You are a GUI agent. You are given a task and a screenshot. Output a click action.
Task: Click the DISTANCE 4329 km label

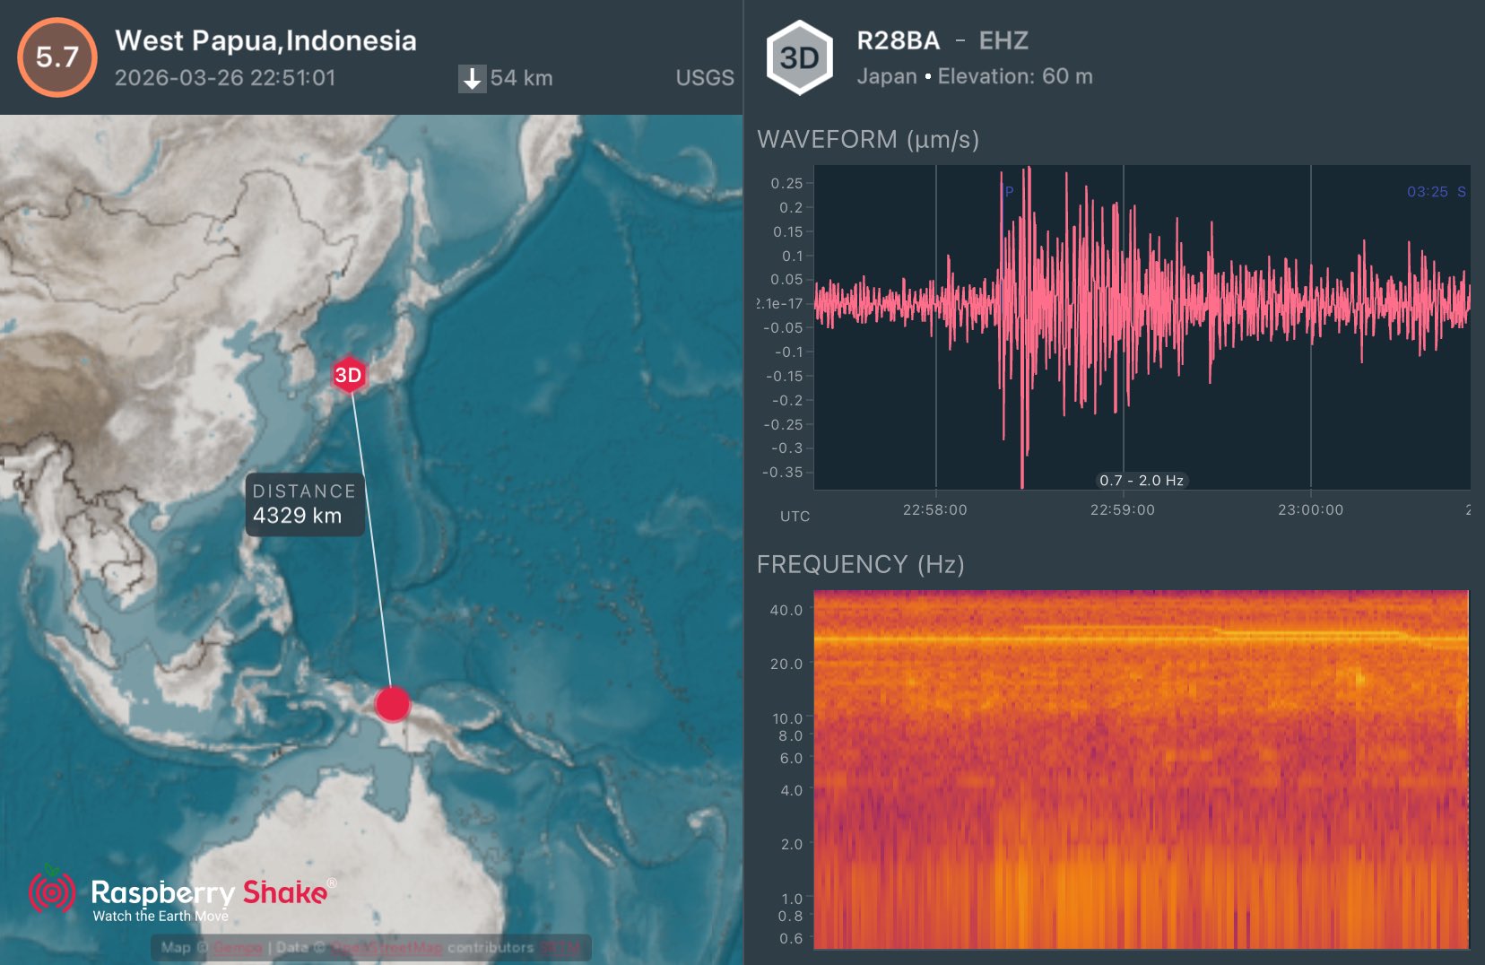[305, 504]
